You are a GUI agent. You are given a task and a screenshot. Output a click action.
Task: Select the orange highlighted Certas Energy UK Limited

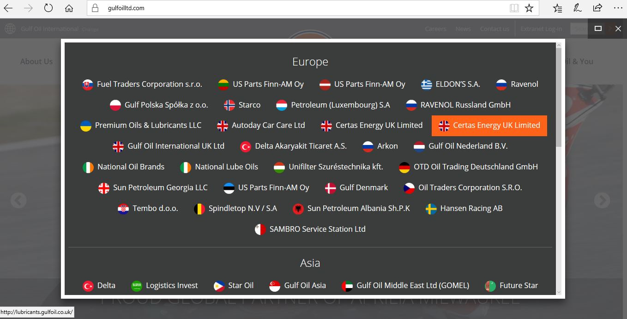489,126
